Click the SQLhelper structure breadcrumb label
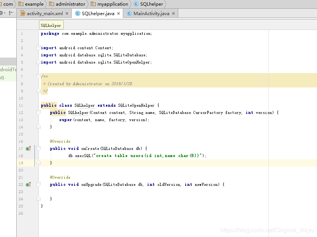This screenshot has width=317, height=237. pos(51,25)
